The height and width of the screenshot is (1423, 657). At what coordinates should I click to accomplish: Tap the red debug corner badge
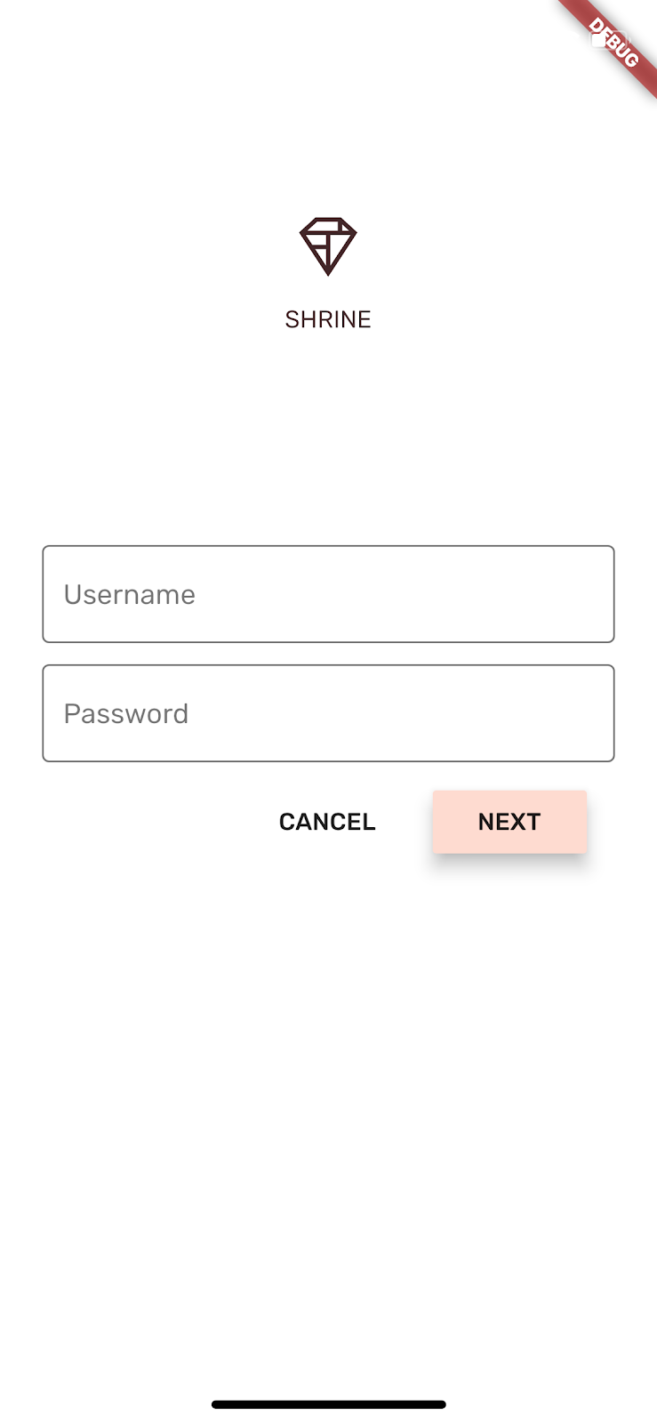coord(612,44)
